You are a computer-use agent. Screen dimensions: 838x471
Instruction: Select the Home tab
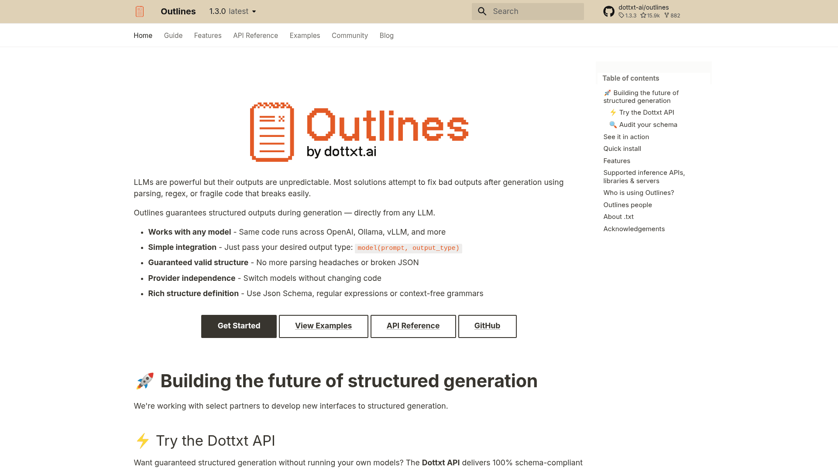pos(143,35)
